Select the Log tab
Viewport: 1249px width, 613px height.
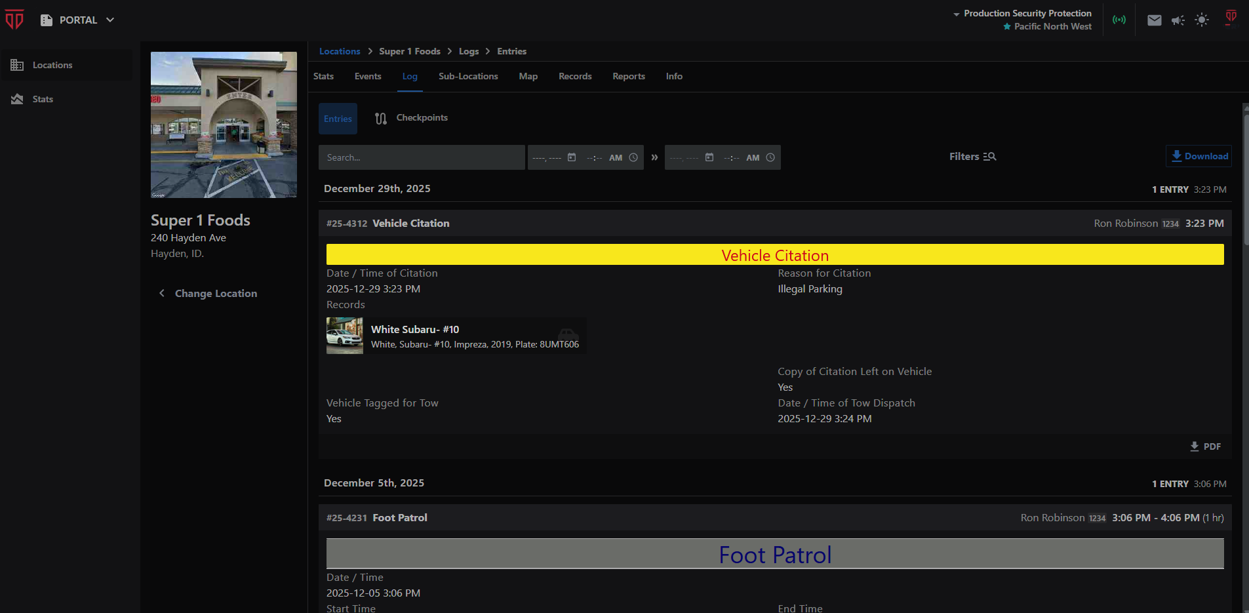410,76
